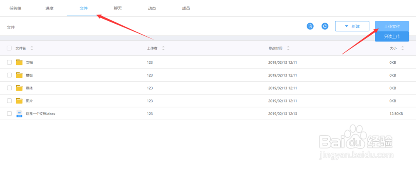Click the refresh circular arrow icon
The height and width of the screenshot is (169, 416).
[325, 26]
